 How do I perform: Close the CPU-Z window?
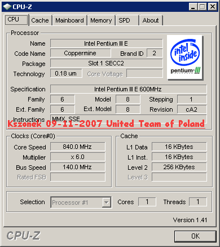point(213,7)
